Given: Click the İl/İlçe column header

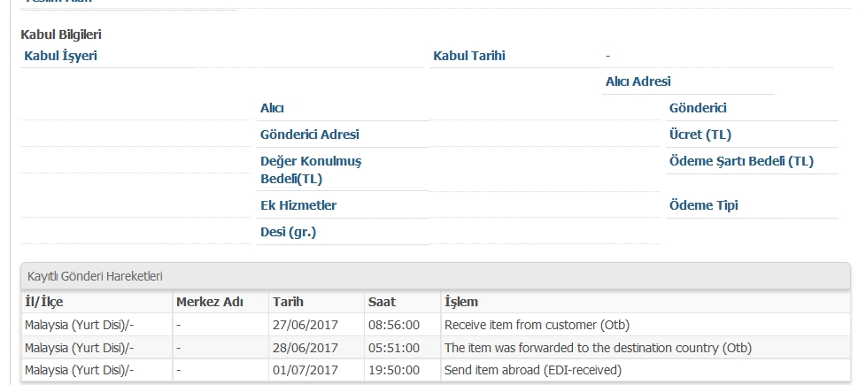Looking at the screenshot, I should click(x=43, y=302).
